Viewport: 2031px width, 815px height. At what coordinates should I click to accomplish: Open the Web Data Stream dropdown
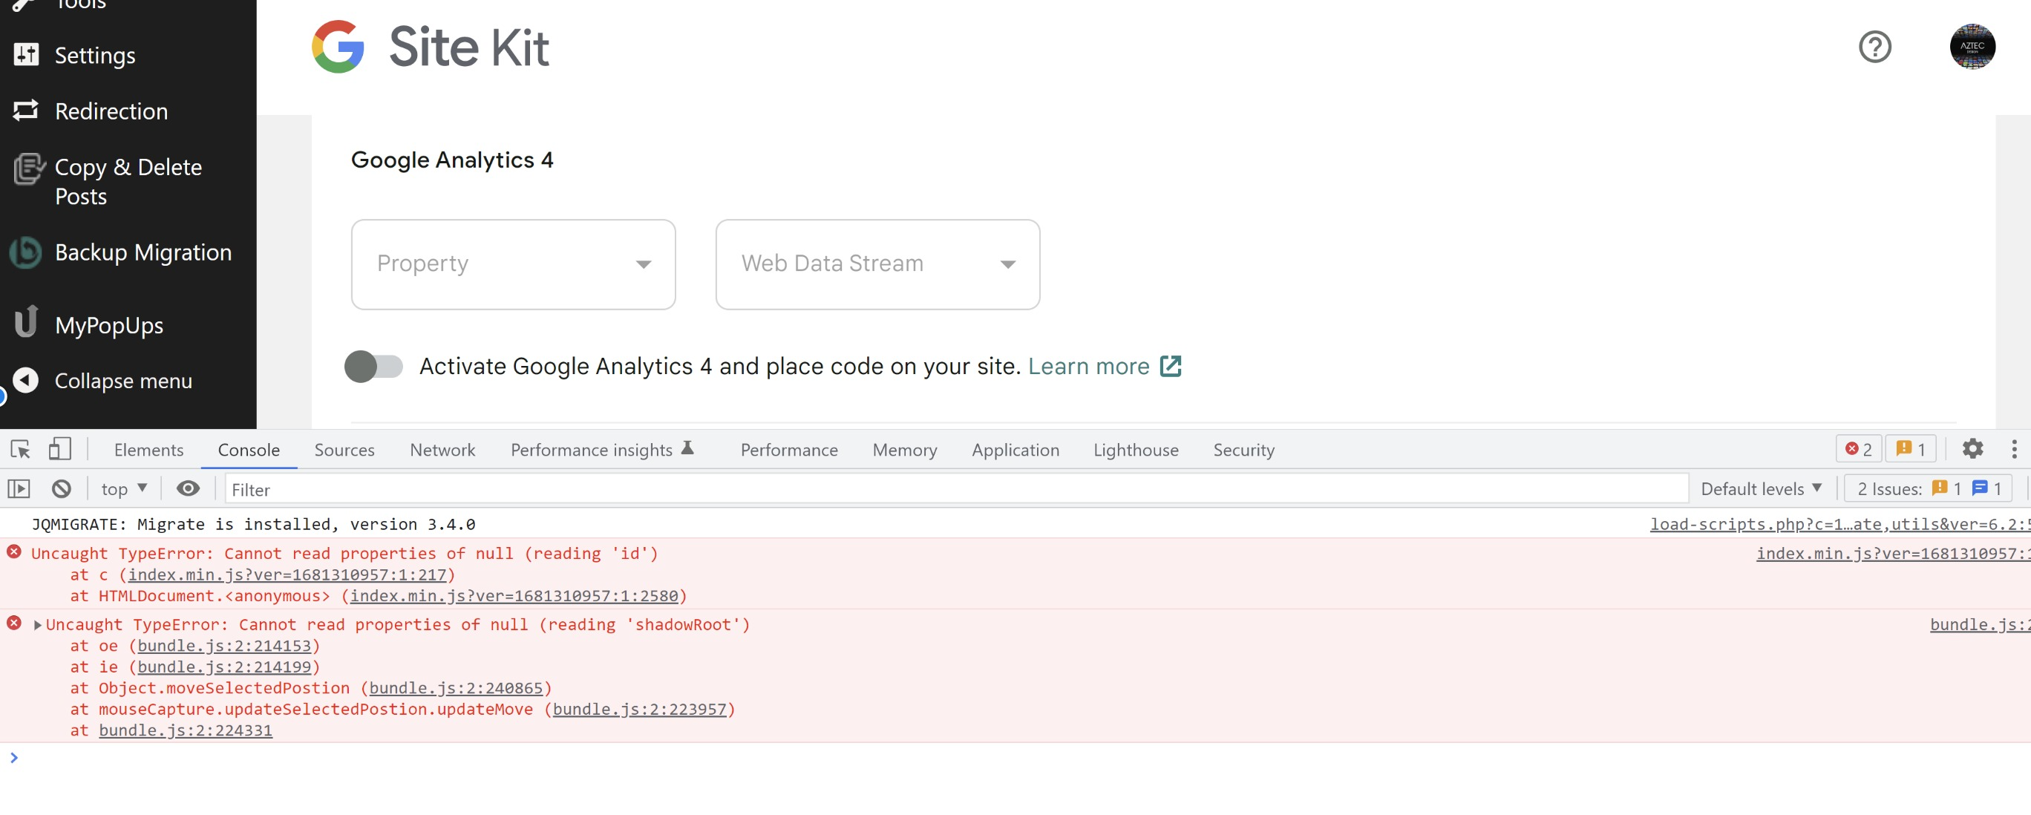point(877,264)
